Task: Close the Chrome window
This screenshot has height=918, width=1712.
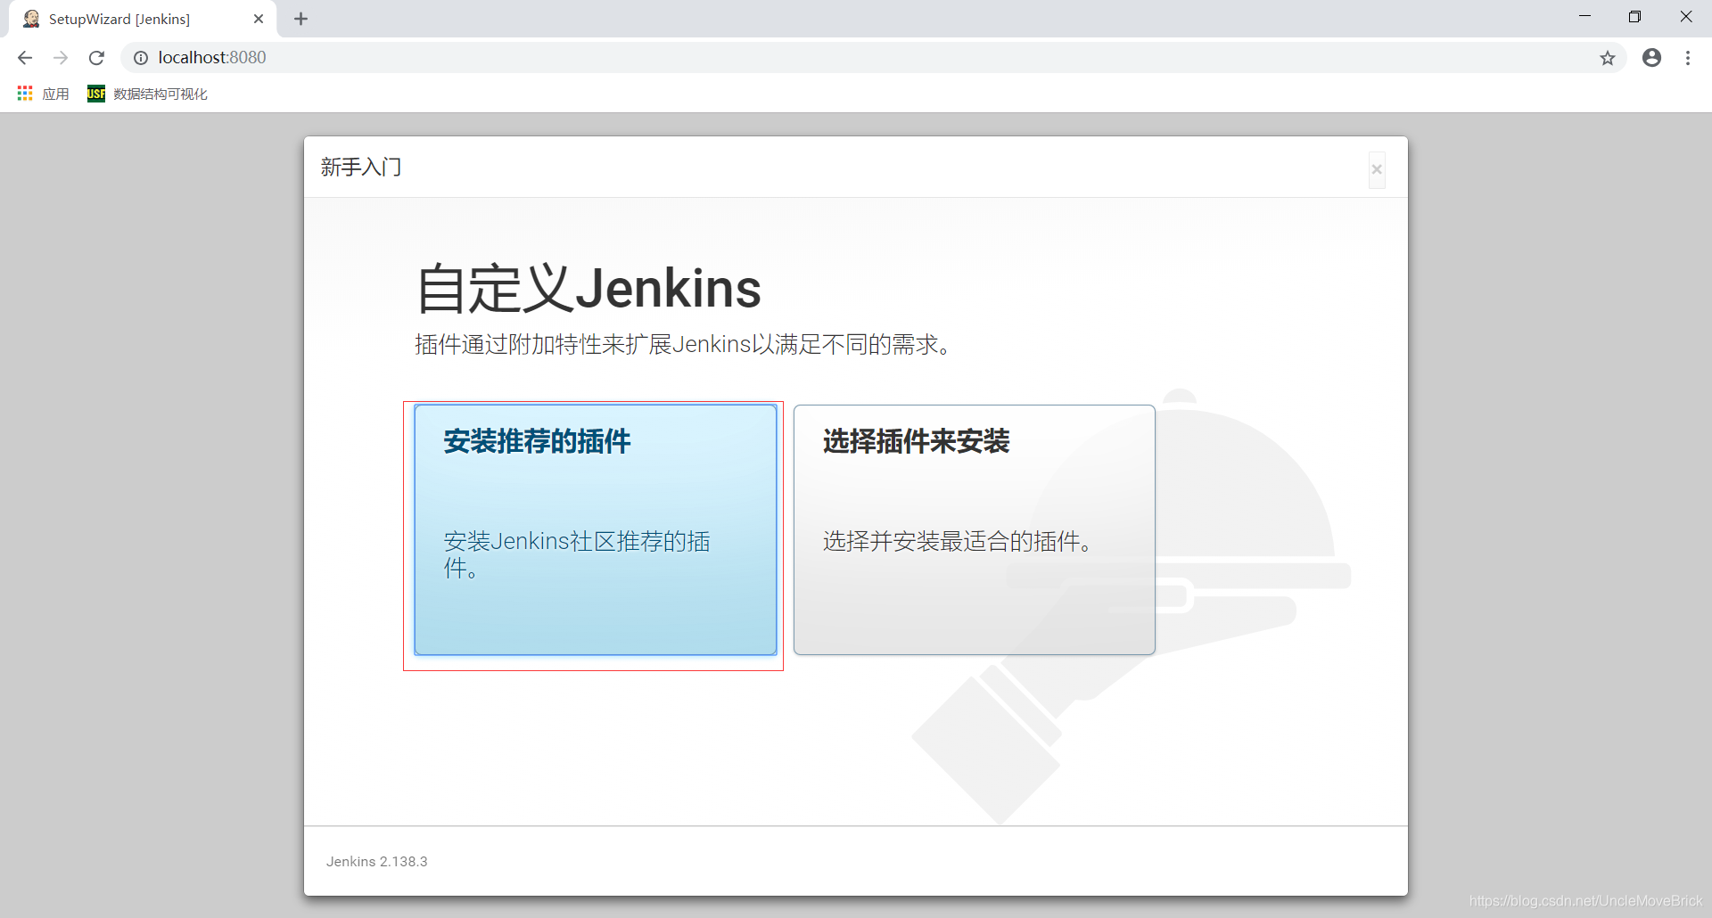Action: pos(1685,17)
